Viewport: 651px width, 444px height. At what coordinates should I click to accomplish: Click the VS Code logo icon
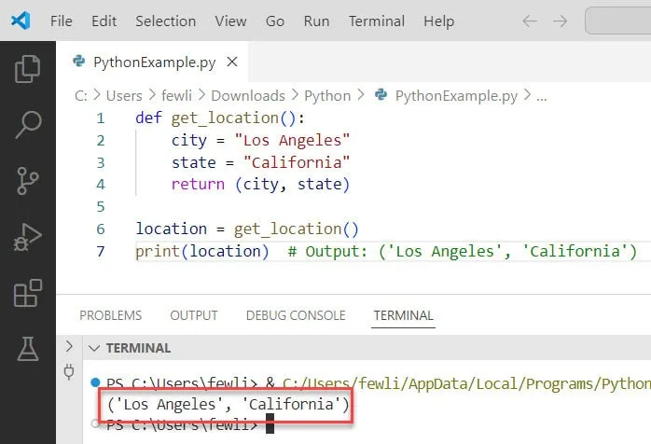tap(21, 21)
